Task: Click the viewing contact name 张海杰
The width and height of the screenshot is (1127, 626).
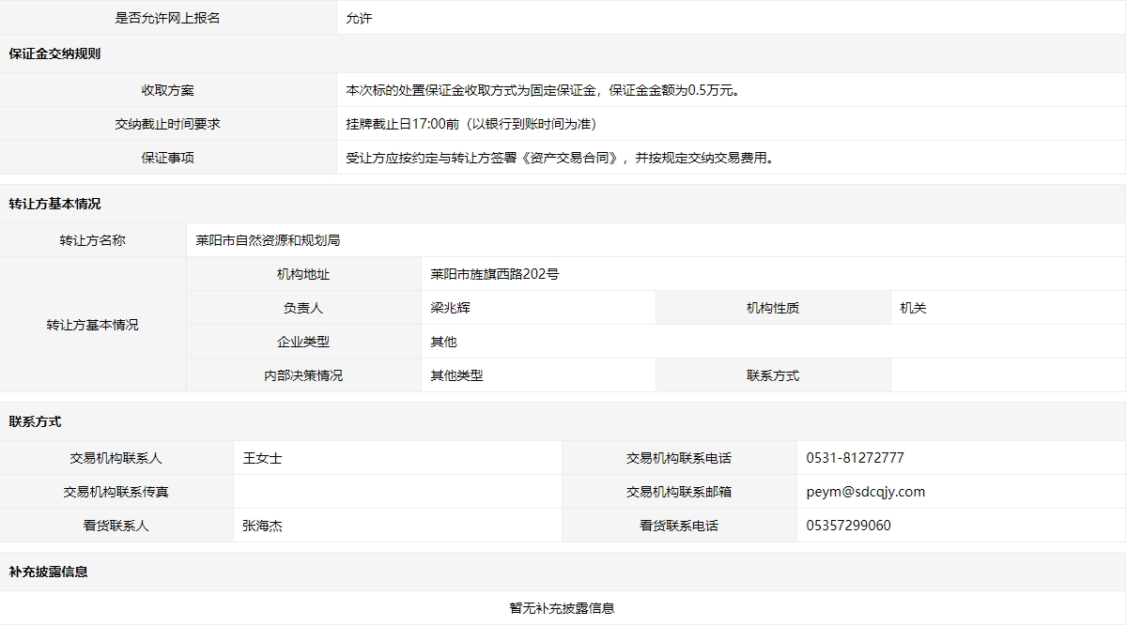Action: (262, 526)
